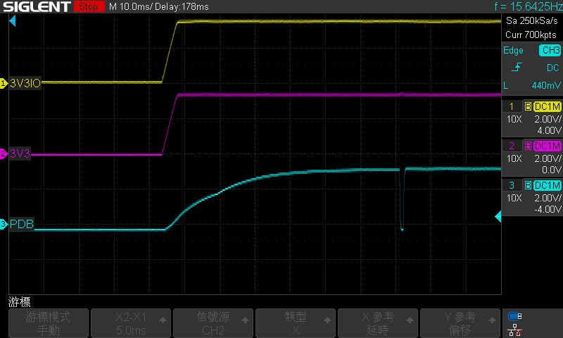563x338 pixels.
Task: Open the X reference softkey (X 參考 延時)
Action: point(378,323)
